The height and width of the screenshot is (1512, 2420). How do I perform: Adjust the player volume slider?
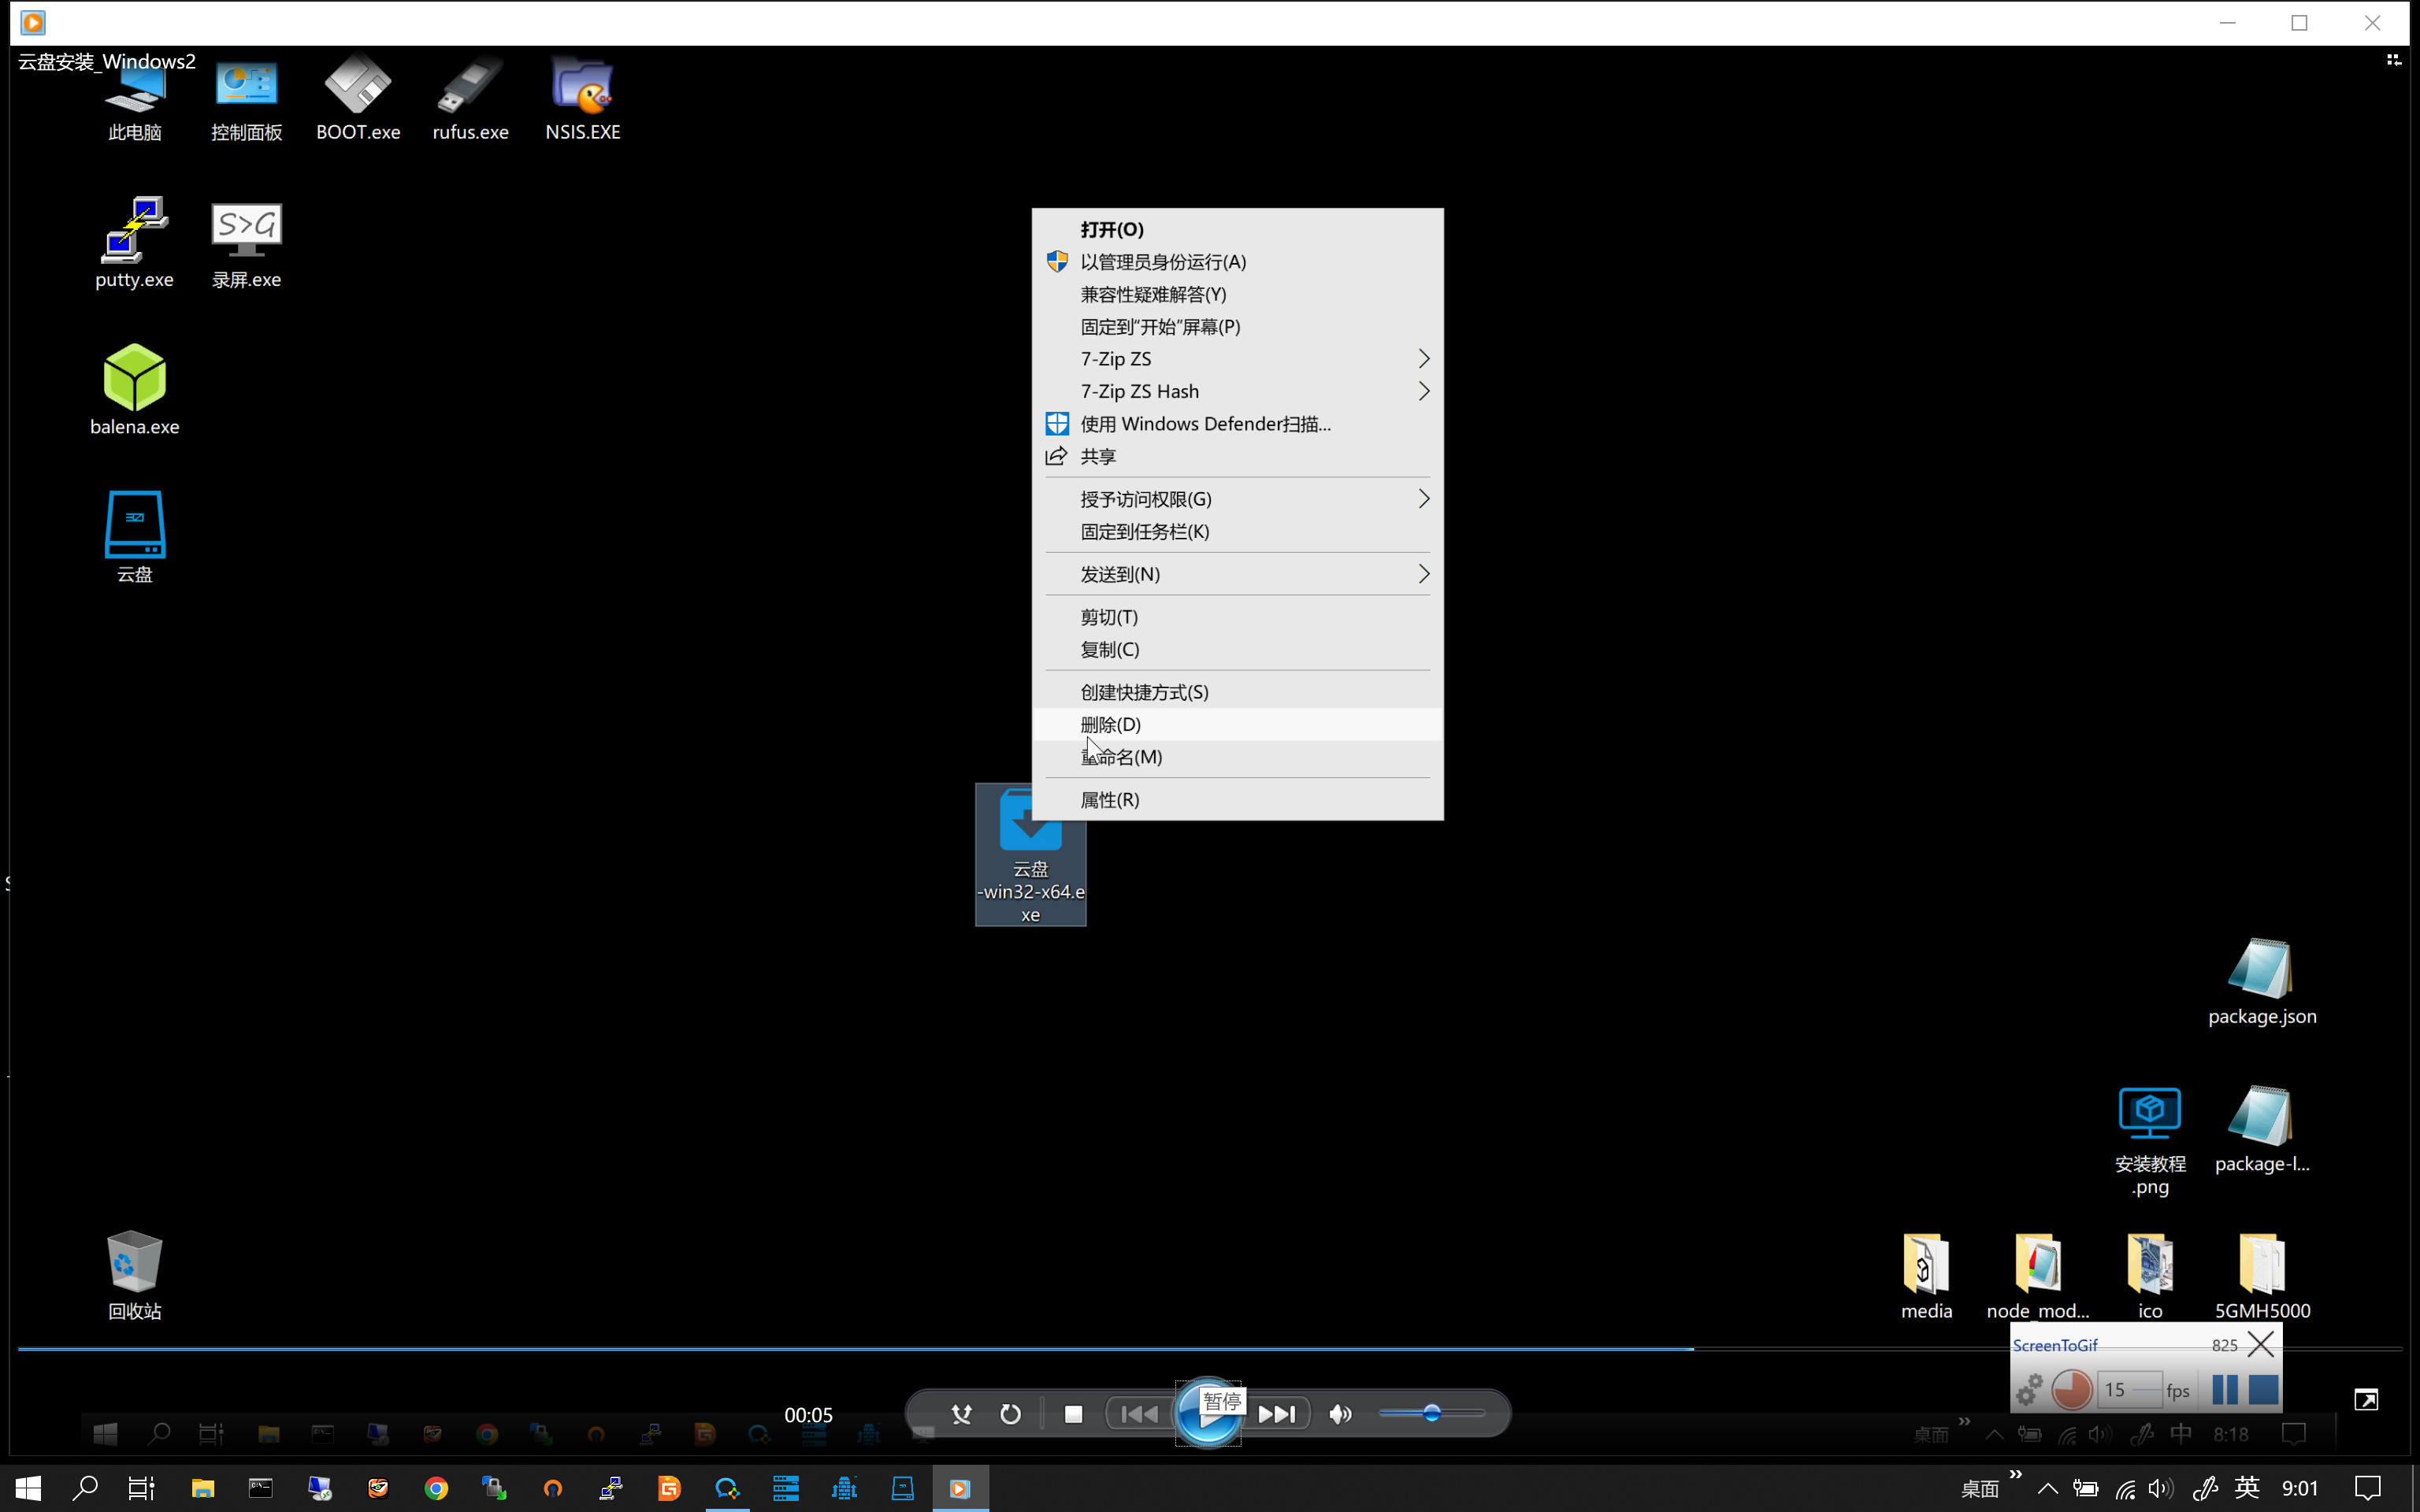[x=1432, y=1413]
